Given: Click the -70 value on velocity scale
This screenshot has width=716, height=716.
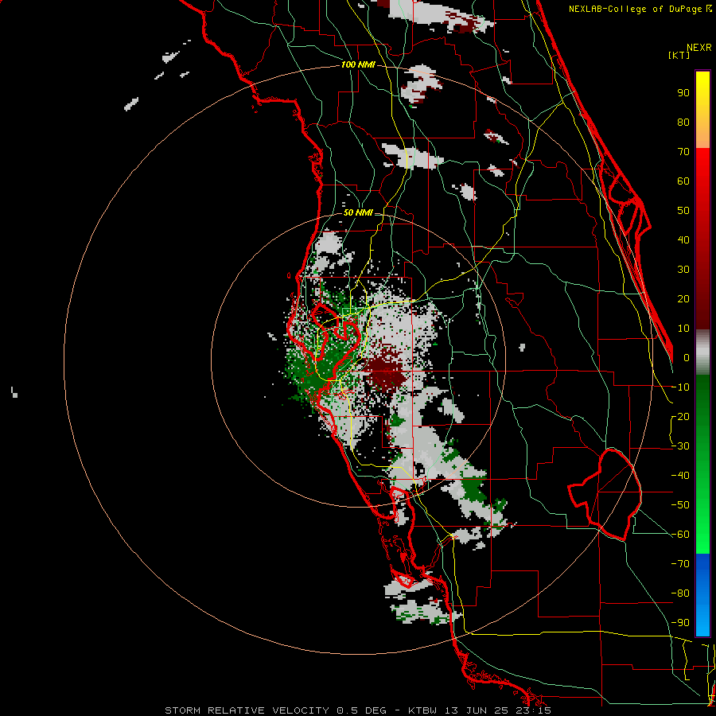Looking at the screenshot, I should (x=680, y=564).
